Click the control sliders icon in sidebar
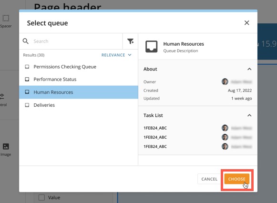The width and height of the screenshot is (277, 203). click(x=2, y=97)
